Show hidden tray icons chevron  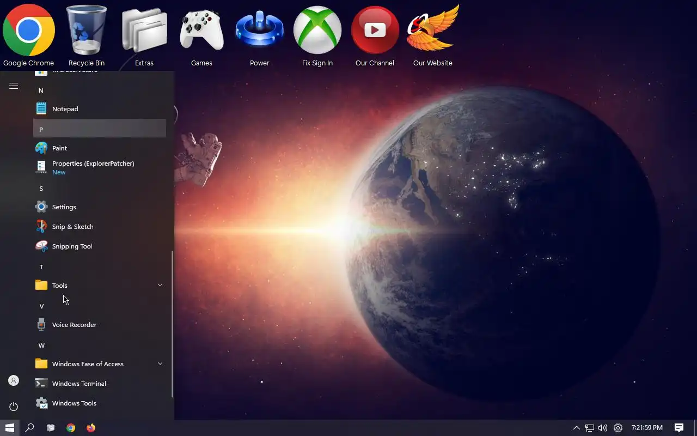577,428
